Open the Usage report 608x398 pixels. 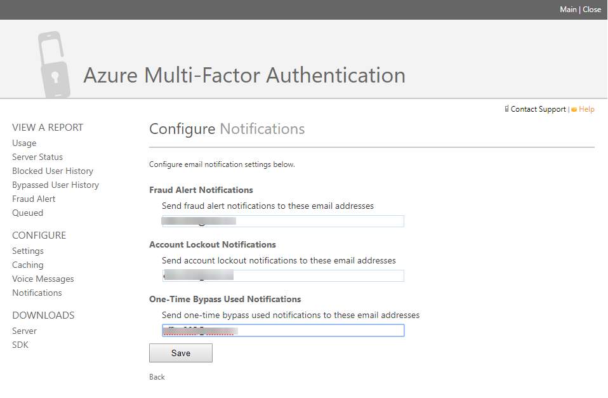tap(24, 143)
